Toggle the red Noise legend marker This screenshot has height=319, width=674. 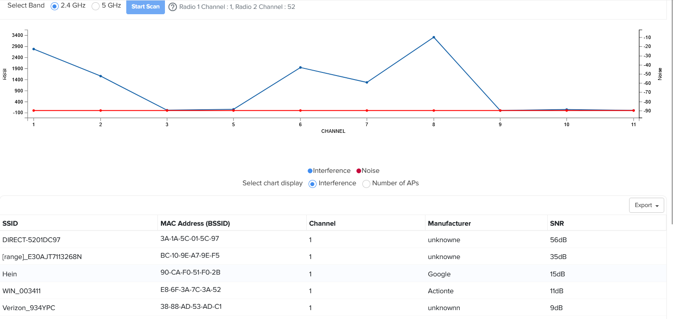pyautogui.click(x=359, y=171)
